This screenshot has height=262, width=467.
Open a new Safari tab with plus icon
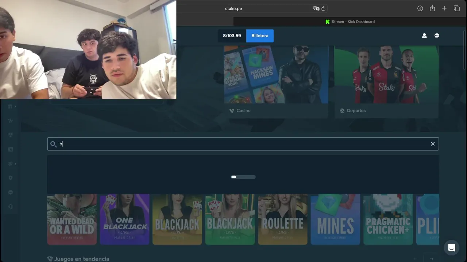click(444, 8)
